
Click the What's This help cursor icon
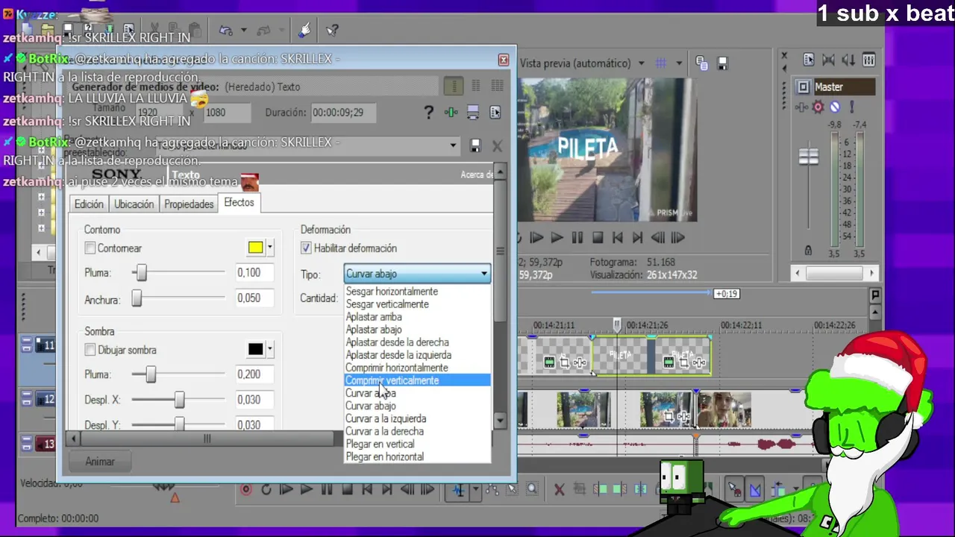point(333,31)
